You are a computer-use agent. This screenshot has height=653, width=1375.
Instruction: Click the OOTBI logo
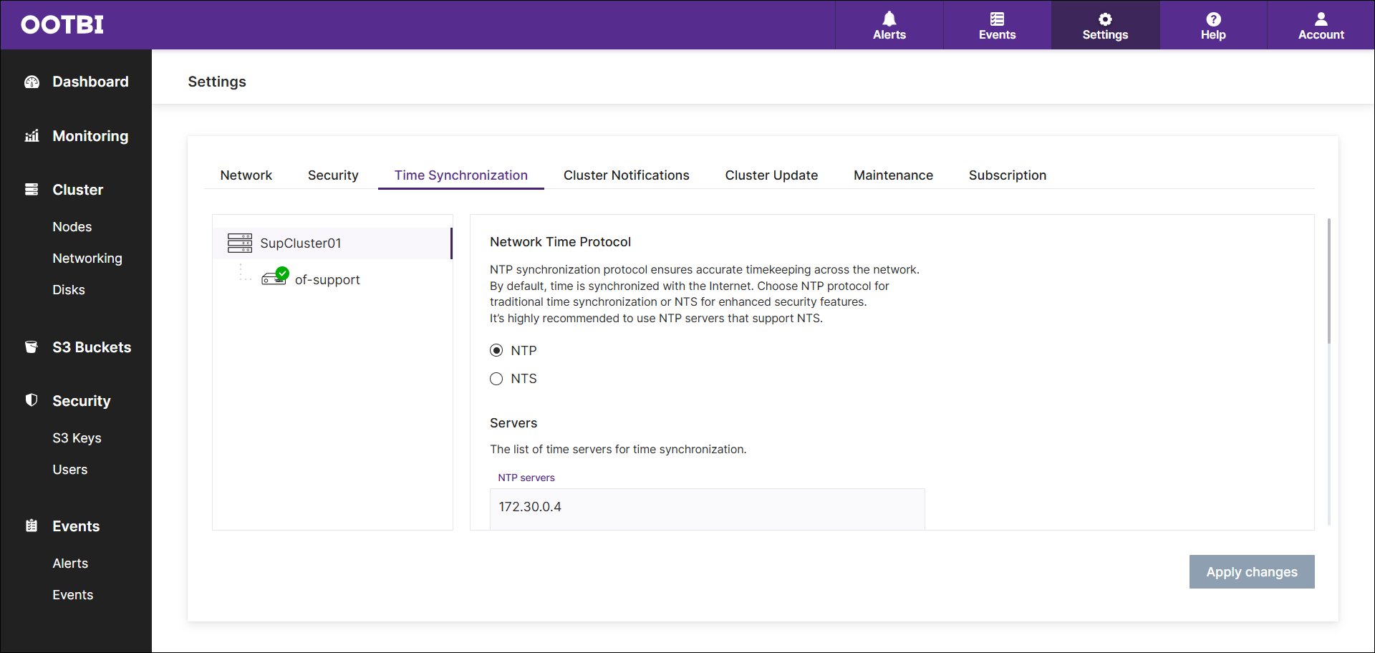click(x=62, y=25)
